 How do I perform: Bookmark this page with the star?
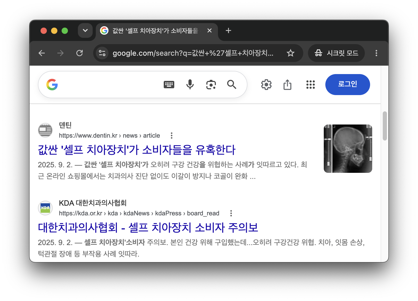click(x=291, y=53)
